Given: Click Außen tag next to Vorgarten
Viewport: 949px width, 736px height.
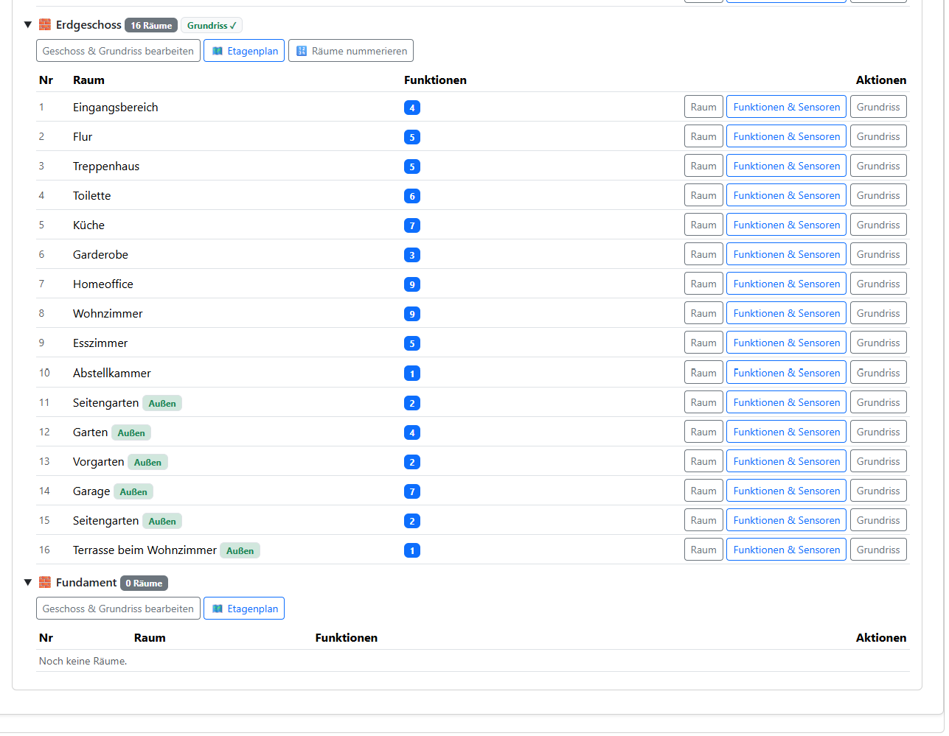Looking at the screenshot, I should coord(147,462).
